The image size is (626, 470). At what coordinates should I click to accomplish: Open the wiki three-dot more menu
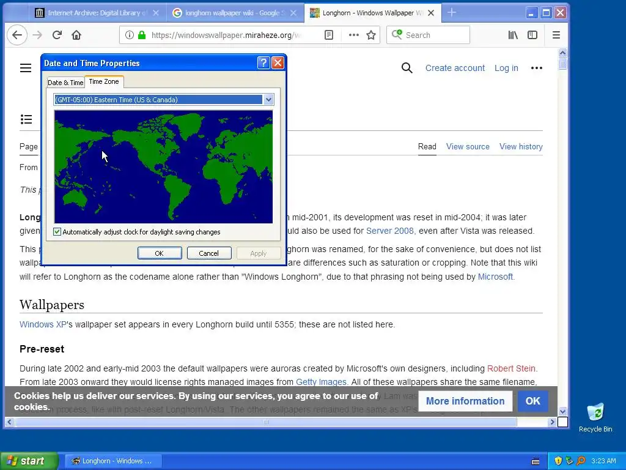click(x=537, y=68)
